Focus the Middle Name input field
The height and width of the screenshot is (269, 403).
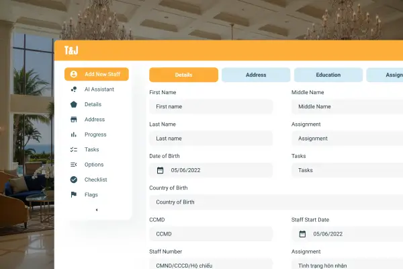pyautogui.click(x=347, y=106)
